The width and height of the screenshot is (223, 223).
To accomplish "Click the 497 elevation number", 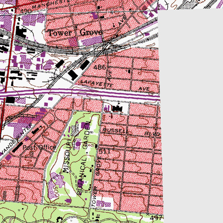I will 156,218.
